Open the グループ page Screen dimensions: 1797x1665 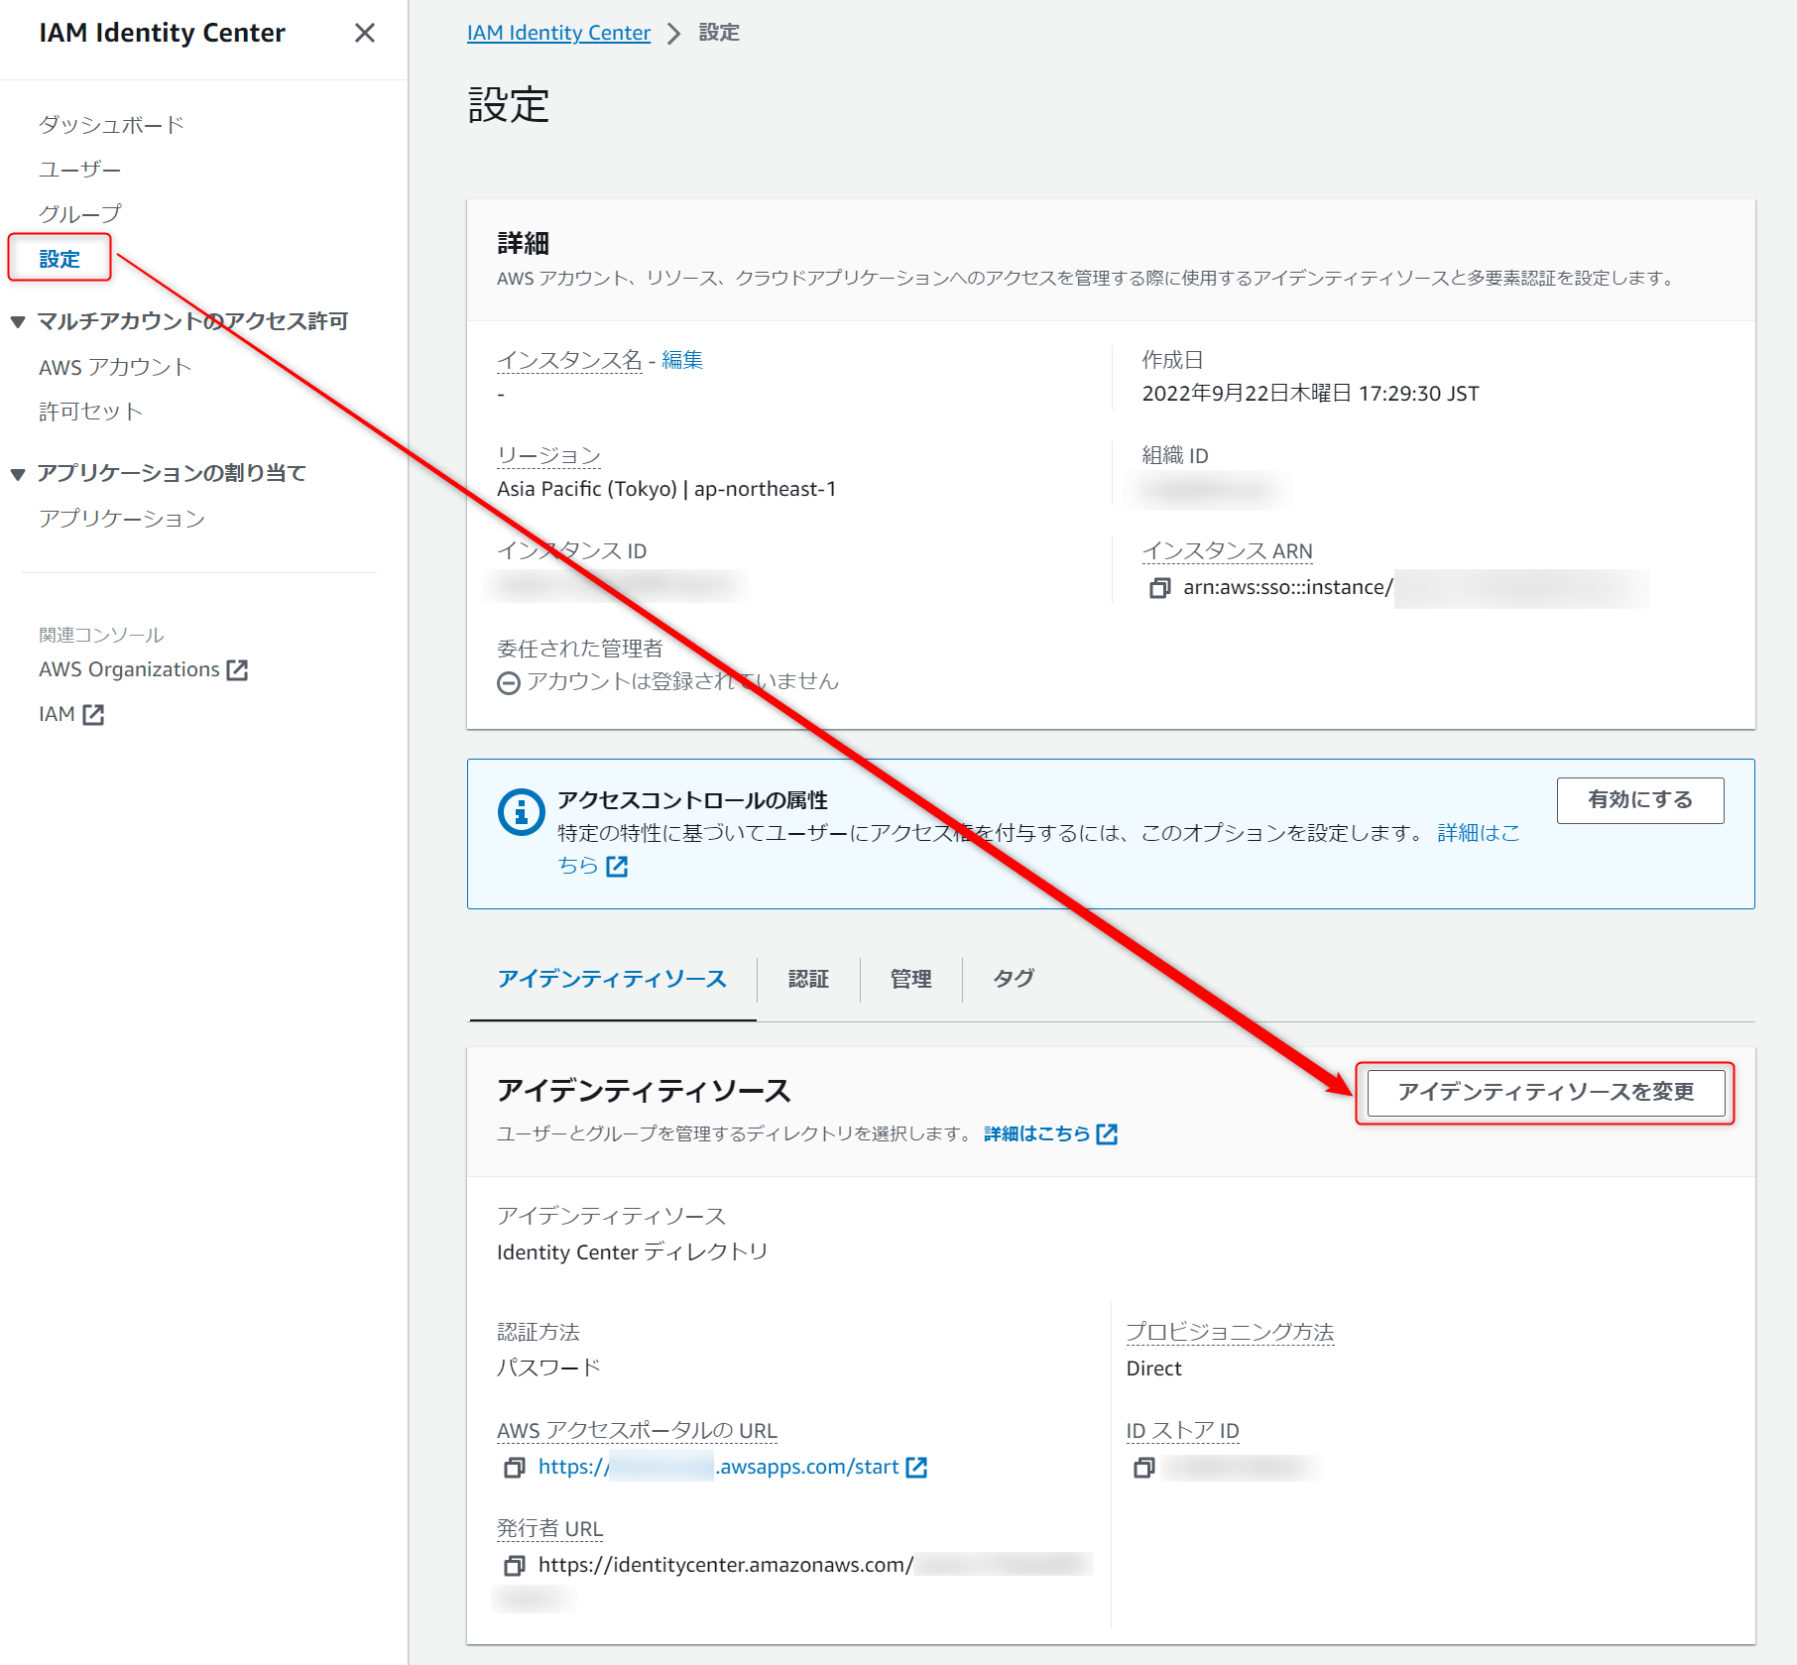pos(79,214)
